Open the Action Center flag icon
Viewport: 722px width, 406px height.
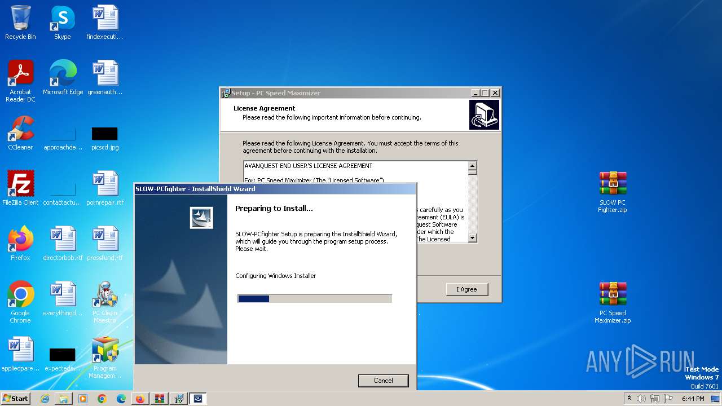click(x=668, y=399)
